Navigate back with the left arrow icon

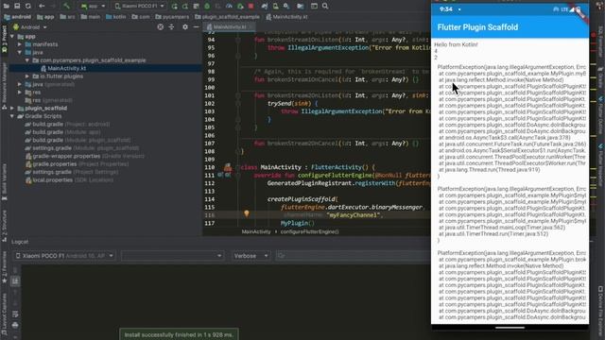(42, 6)
